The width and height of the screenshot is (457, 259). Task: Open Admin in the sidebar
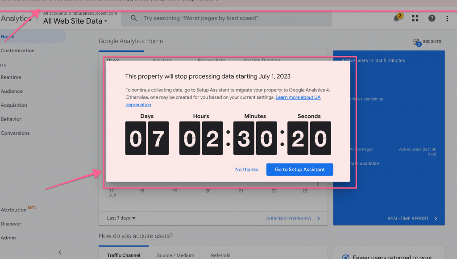coord(8,238)
